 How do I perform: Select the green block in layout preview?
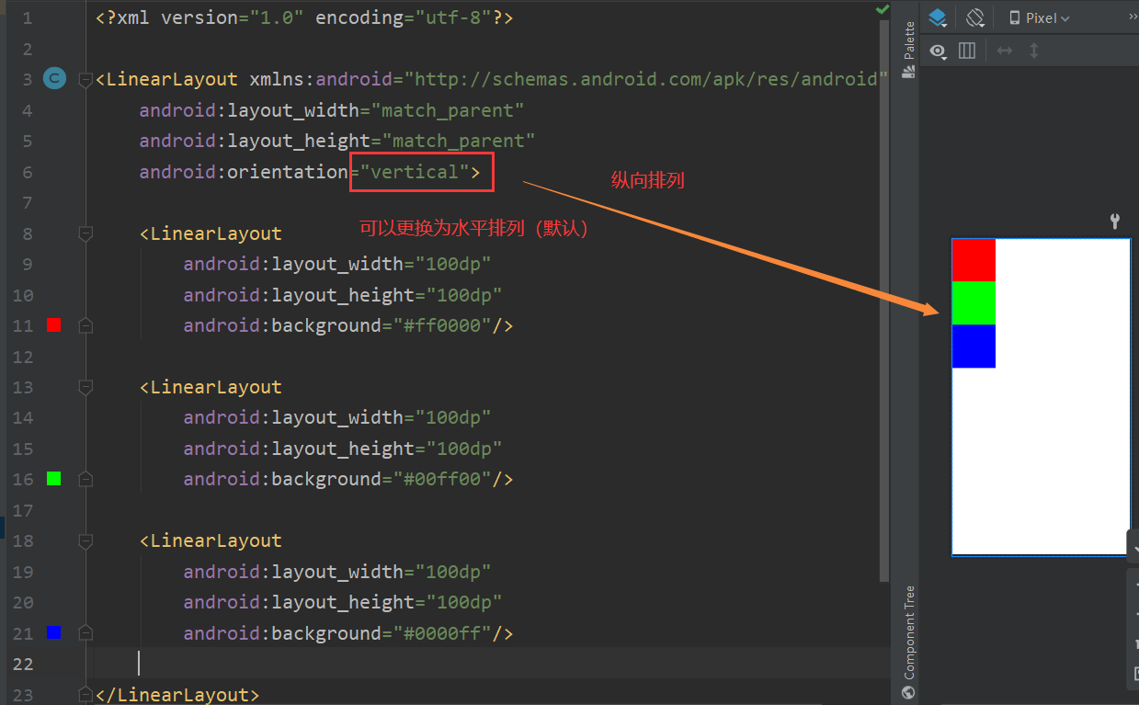(x=974, y=303)
